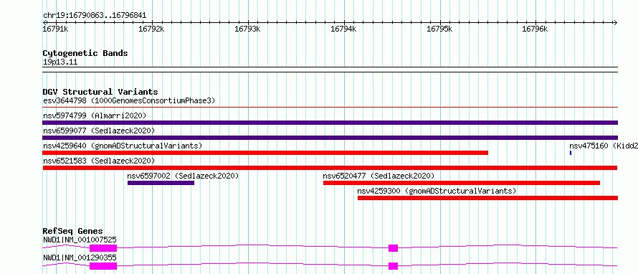This screenshot has height=274, width=638.
Task: Click the 16794k ruler tick label
Action: click(x=343, y=29)
